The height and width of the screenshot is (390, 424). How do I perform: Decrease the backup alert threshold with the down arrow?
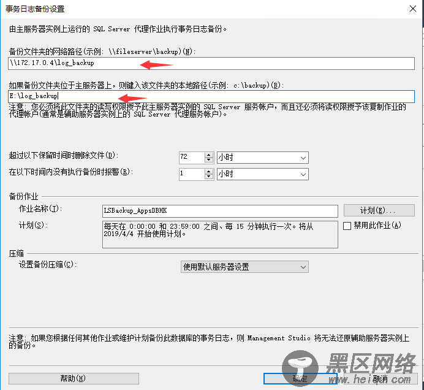click(x=209, y=177)
